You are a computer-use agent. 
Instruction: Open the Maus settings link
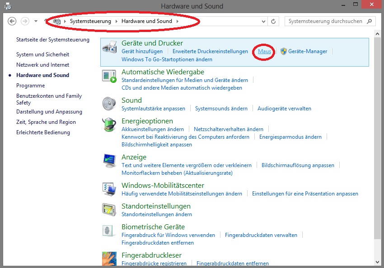coord(264,51)
